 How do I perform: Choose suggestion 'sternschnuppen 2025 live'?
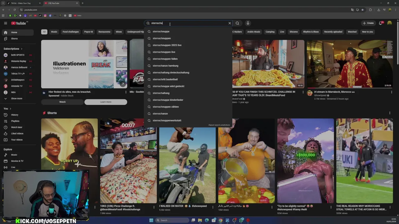[x=188, y=45]
